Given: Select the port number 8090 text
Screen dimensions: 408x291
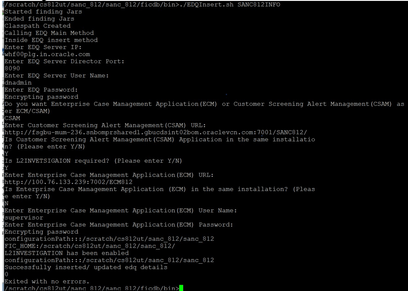Looking at the screenshot, I should [11, 68].
